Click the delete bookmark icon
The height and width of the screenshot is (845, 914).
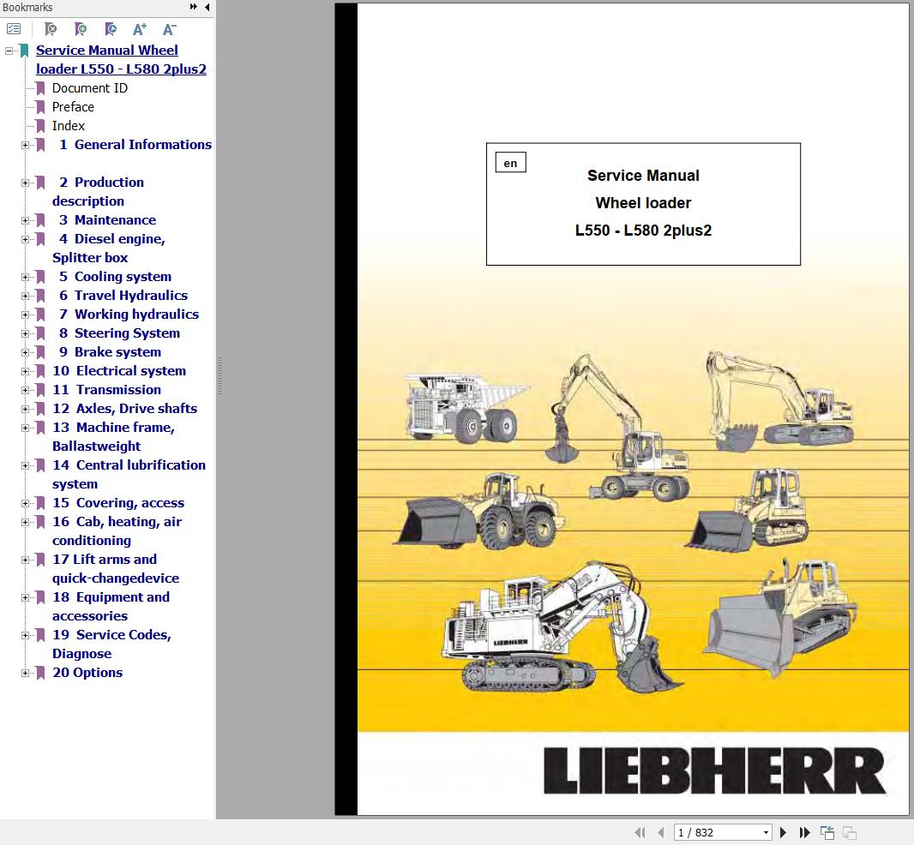(51, 29)
